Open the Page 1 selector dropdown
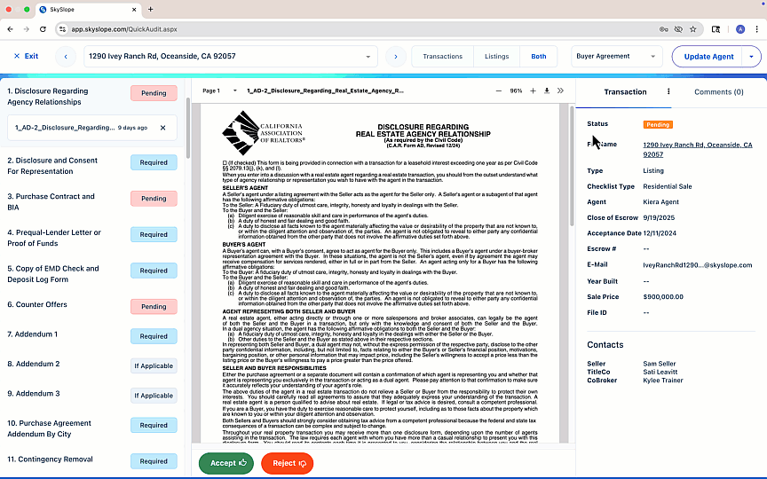 pyautogui.click(x=219, y=90)
